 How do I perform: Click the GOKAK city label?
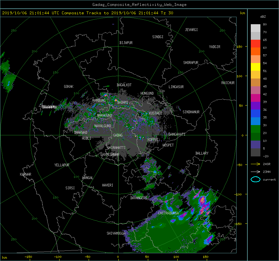69,87
